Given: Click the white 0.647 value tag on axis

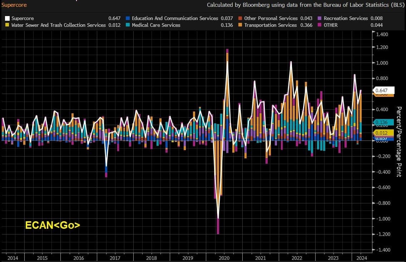Looking at the screenshot, I should [384, 90].
